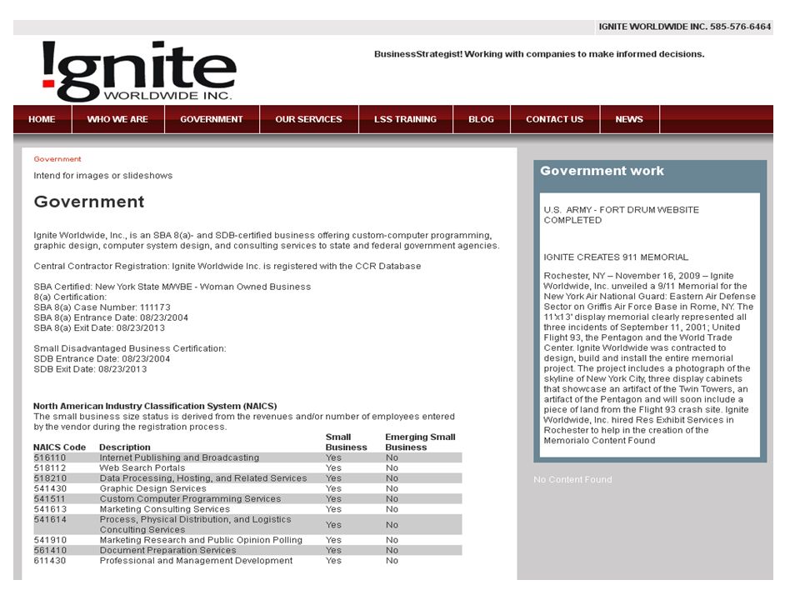Select NAICS code 541910 cell

coord(50,540)
